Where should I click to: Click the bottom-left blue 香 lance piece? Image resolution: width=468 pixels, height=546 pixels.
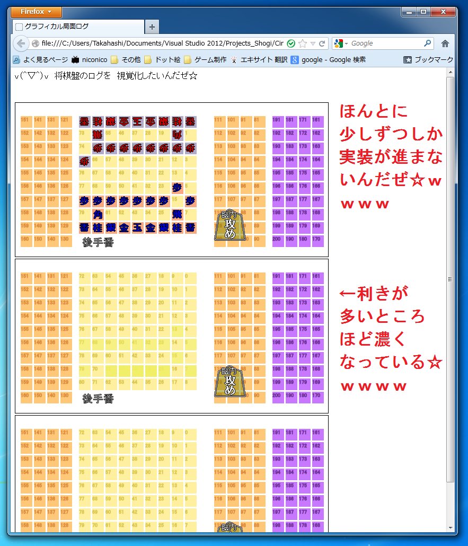85,228
